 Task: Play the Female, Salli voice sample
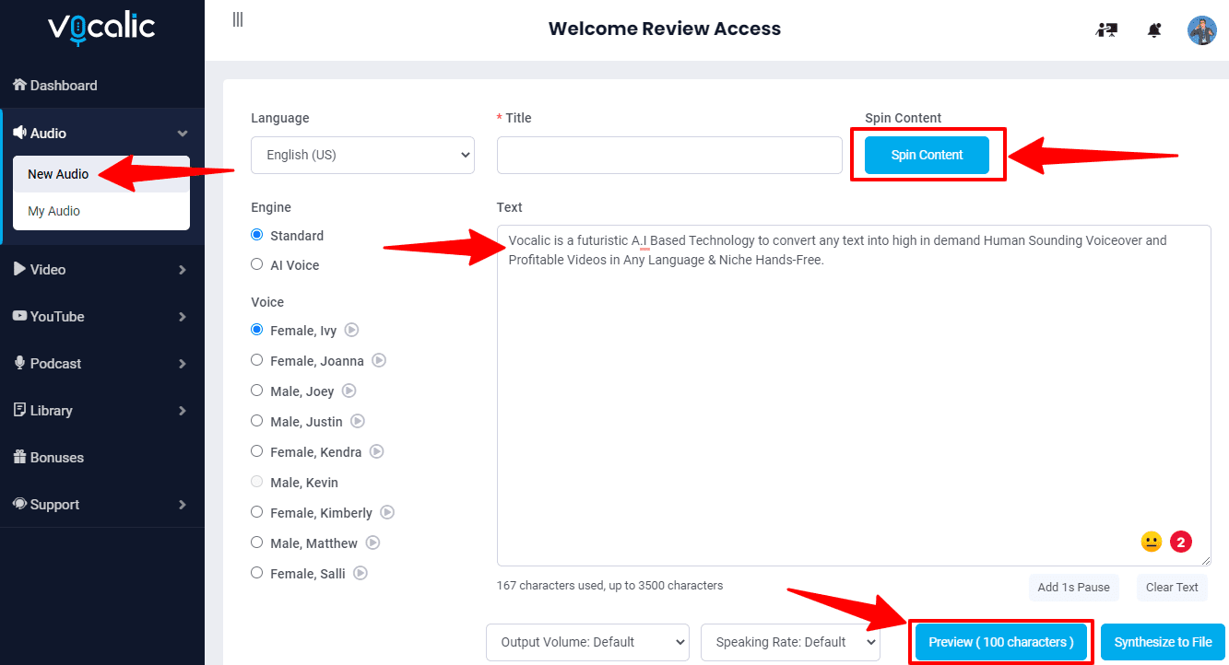361,573
